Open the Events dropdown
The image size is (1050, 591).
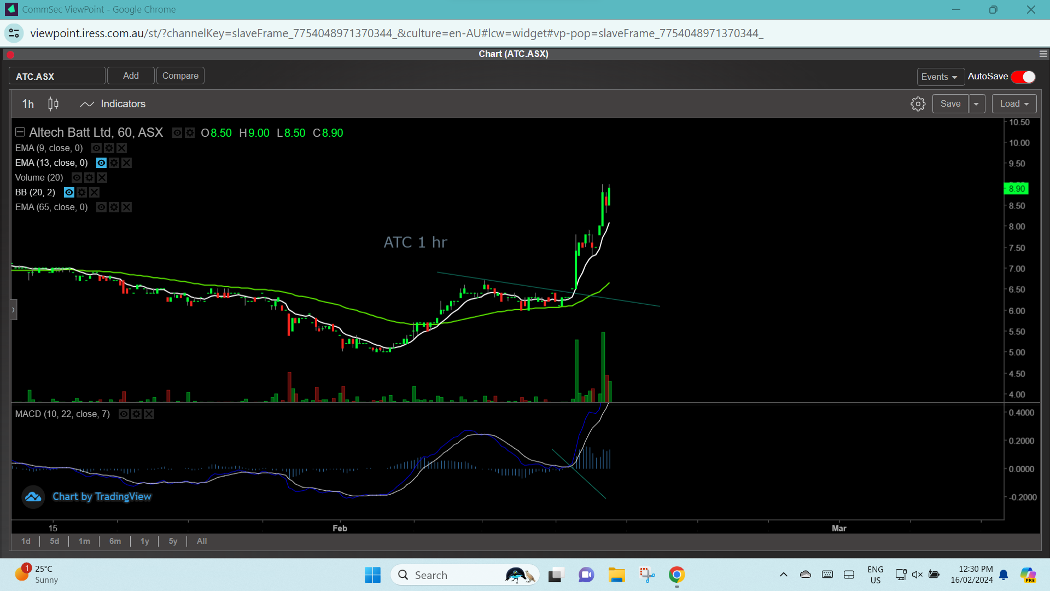click(940, 77)
